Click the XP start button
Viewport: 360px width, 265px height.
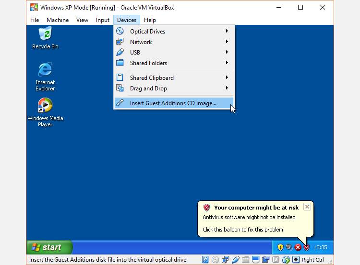coord(49,247)
